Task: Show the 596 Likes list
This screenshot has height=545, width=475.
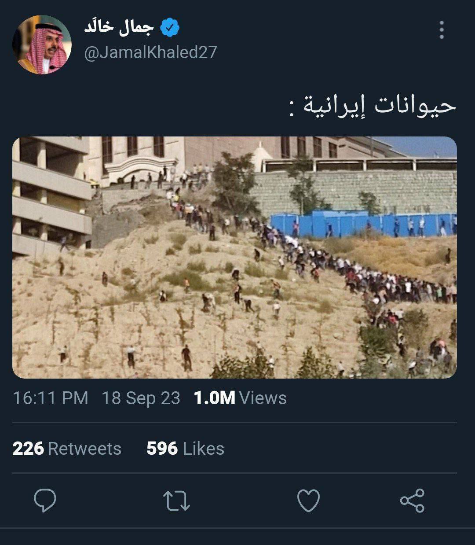Action: [185, 449]
